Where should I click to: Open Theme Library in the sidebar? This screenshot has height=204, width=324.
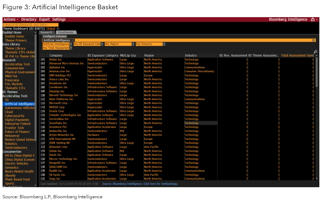click(x=15, y=48)
